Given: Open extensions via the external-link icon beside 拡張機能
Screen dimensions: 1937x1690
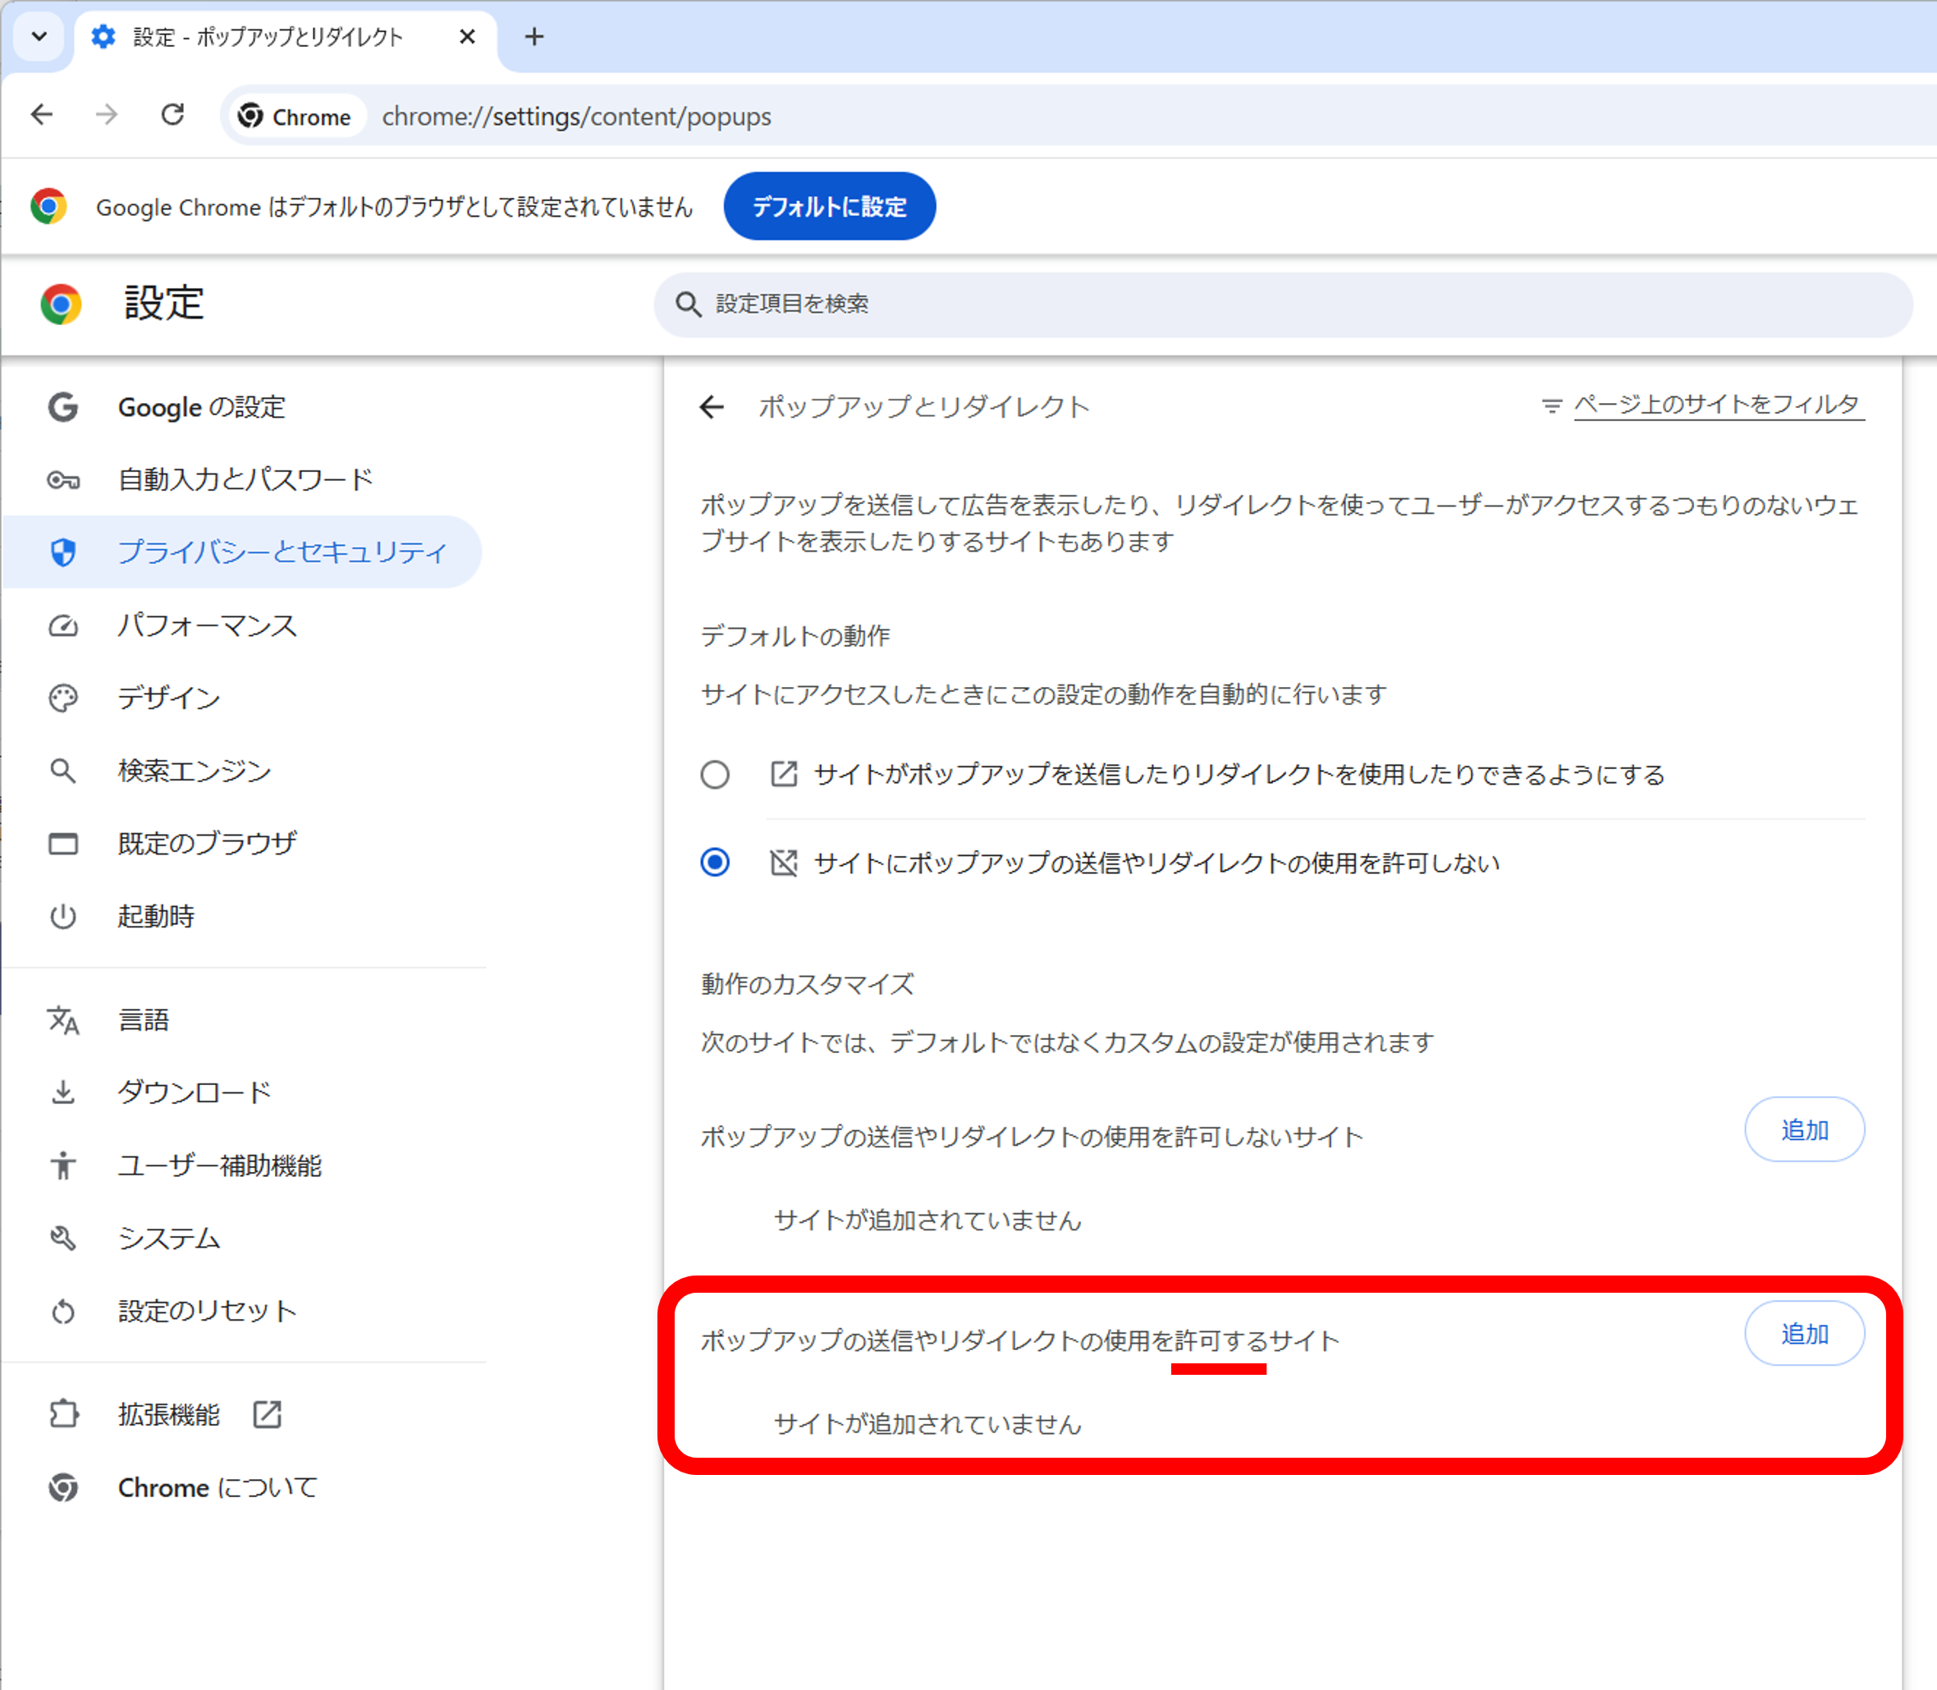Looking at the screenshot, I should click(267, 1413).
